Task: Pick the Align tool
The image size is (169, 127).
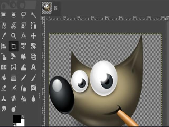Action: tap(4, 46)
